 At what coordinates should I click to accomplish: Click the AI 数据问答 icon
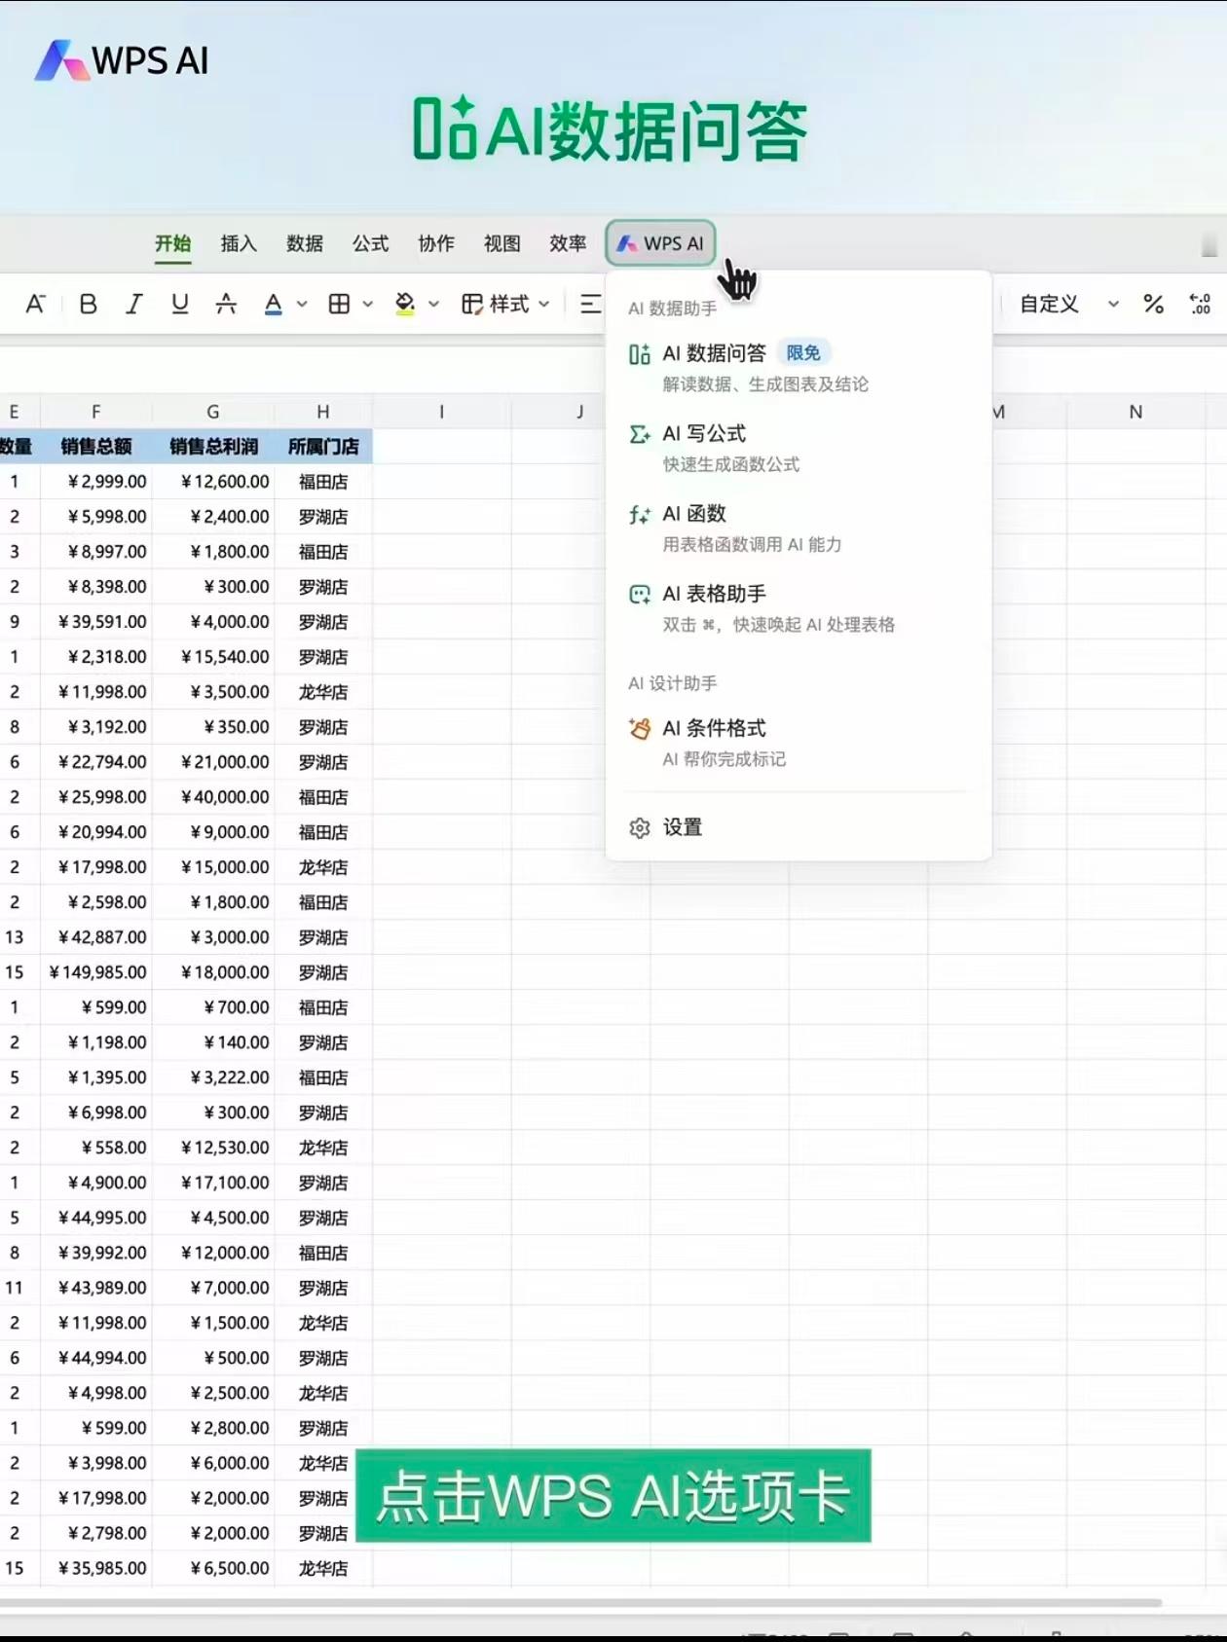[640, 354]
